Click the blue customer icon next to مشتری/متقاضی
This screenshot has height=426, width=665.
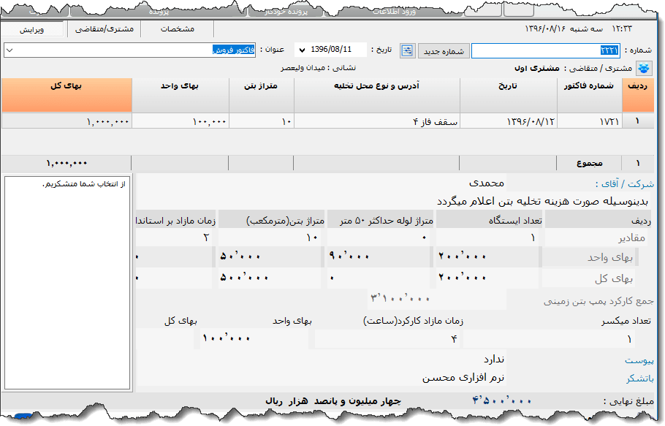pyautogui.click(x=644, y=66)
